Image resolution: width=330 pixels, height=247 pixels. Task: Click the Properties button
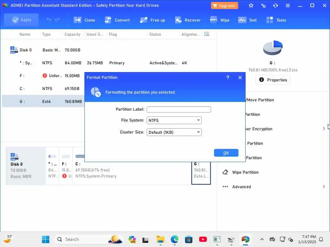click(x=273, y=80)
